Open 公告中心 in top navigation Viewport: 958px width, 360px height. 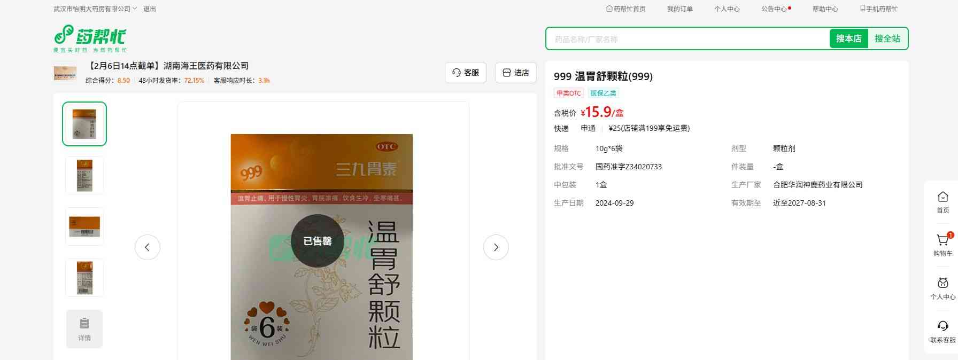tap(774, 9)
